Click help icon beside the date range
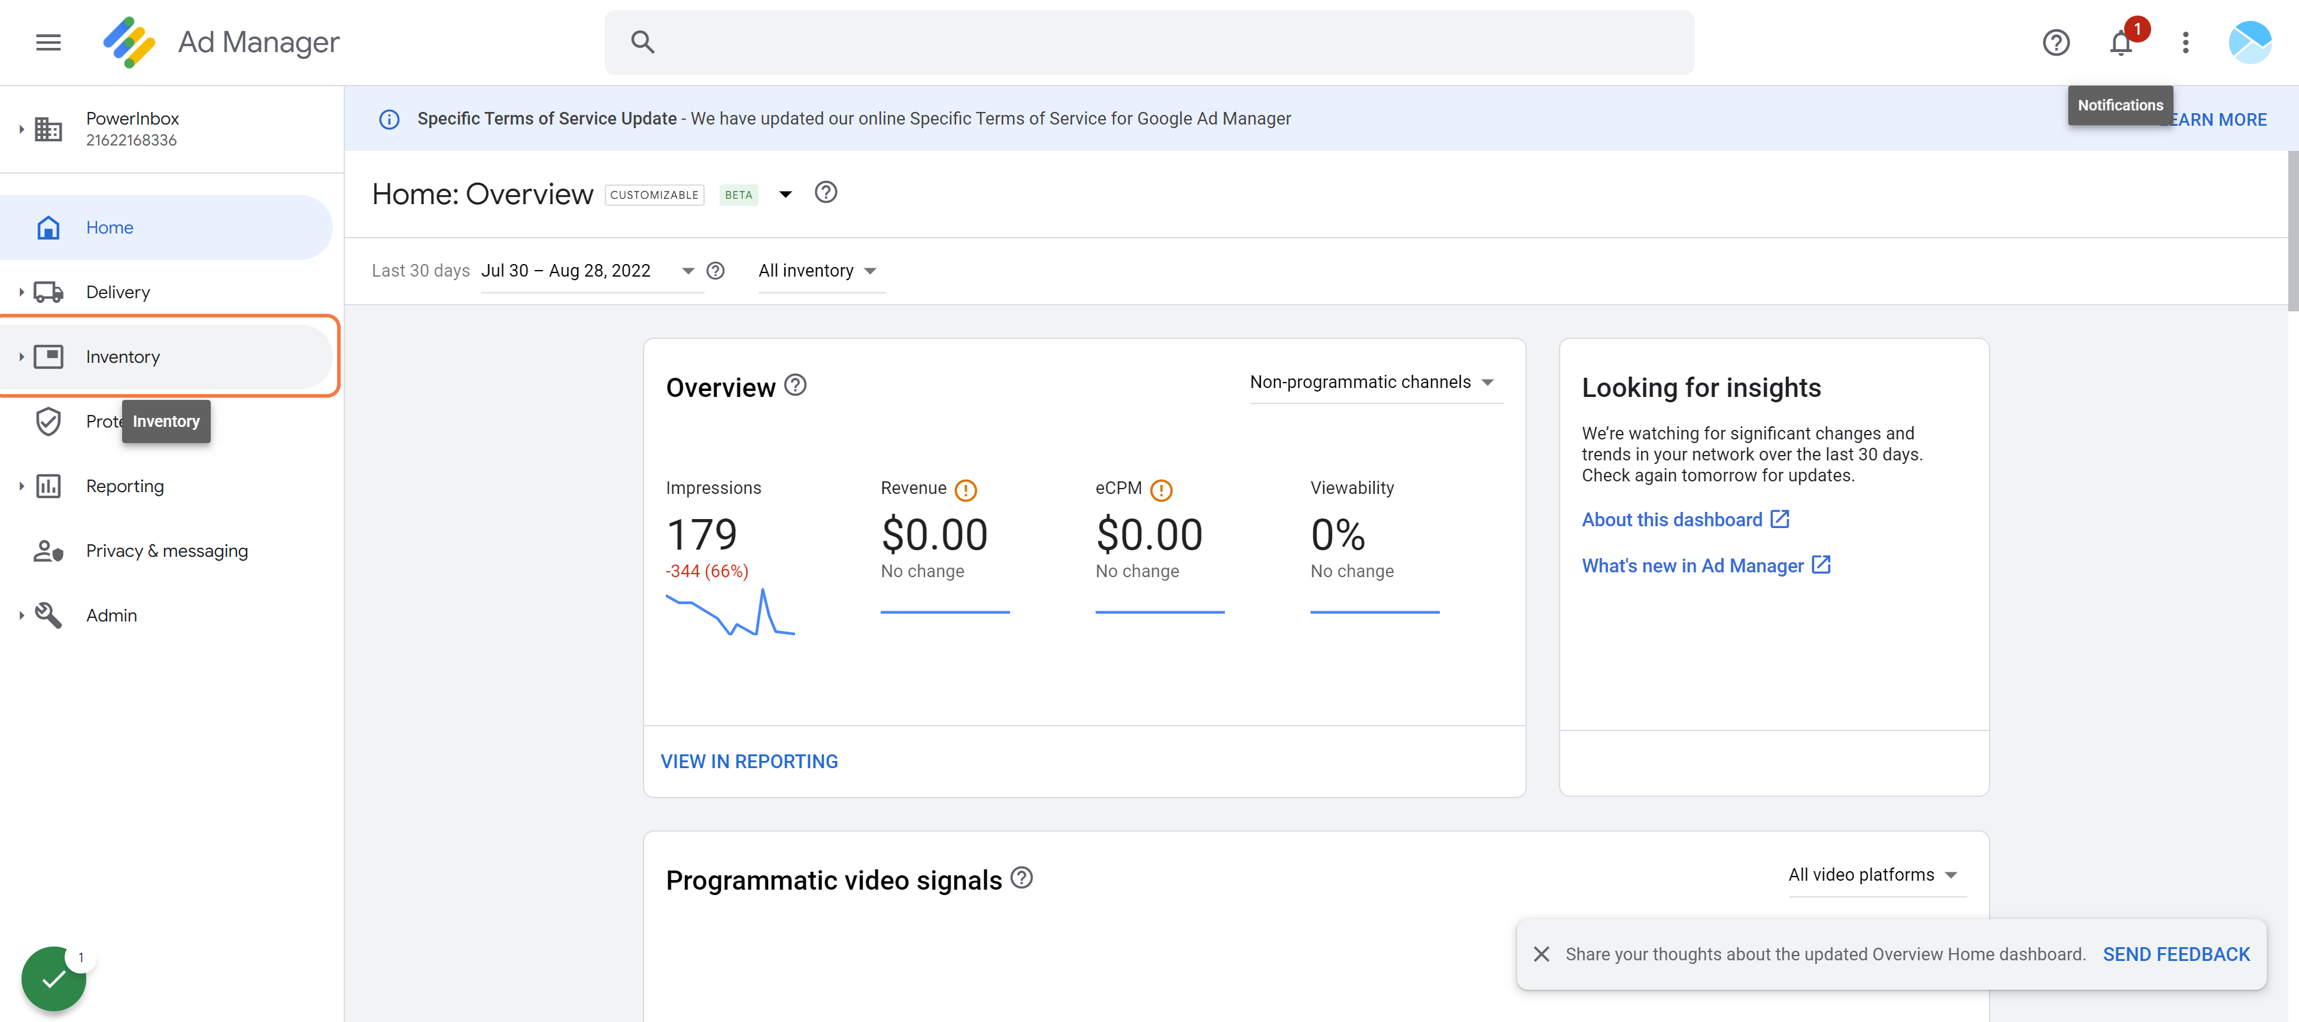The height and width of the screenshot is (1022, 2299). click(x=715, y=271)
